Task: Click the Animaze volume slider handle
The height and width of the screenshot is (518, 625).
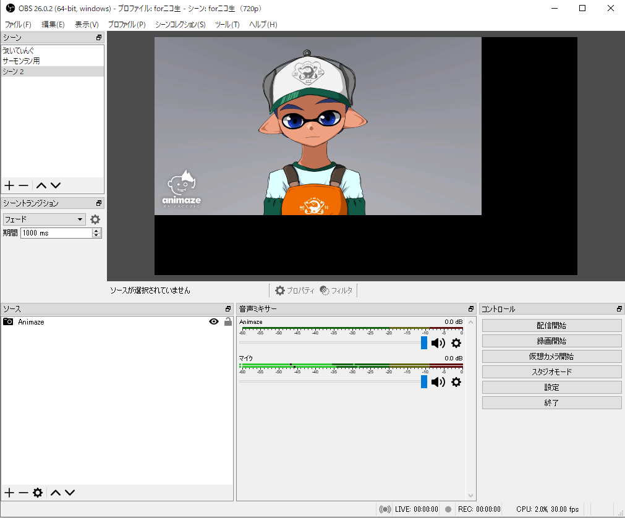Action: coord(424,342)
